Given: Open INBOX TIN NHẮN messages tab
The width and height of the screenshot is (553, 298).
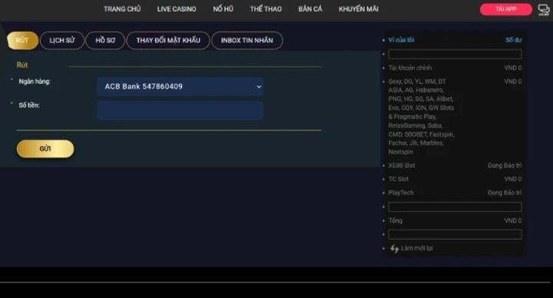Looking at the screenshot, I should coord(247,41).
